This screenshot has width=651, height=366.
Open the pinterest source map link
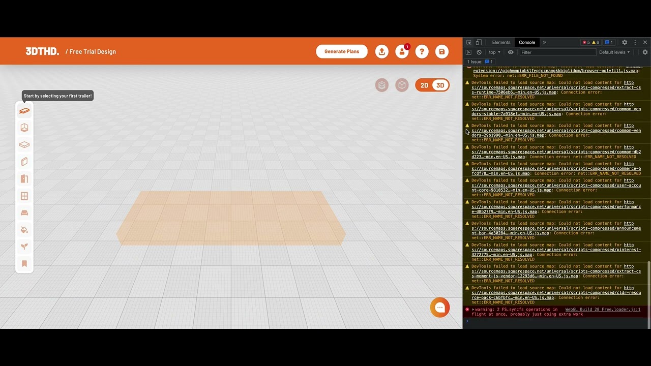tap(556, 250)
